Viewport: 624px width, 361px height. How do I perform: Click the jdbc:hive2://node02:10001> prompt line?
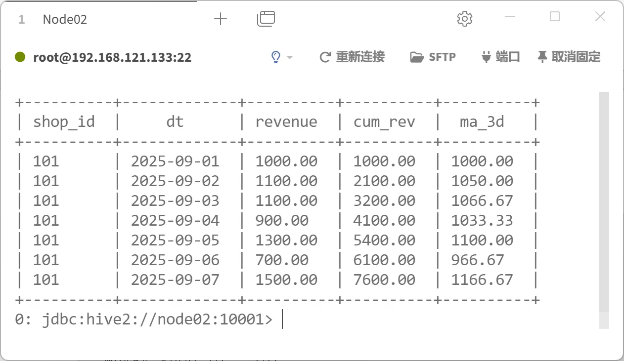point(143,320)
